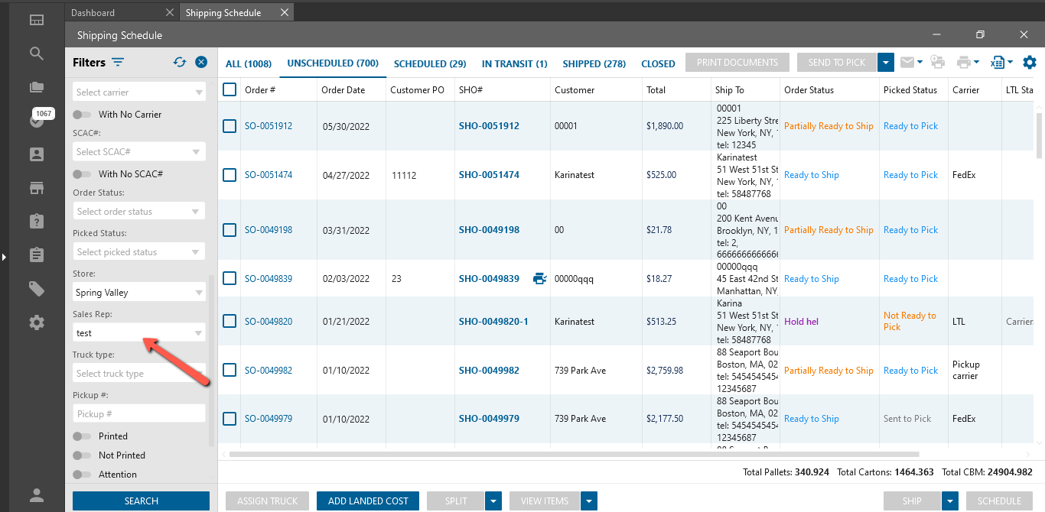
Task: Open the Split button dropdown arrow
Action: coord(494,501)
